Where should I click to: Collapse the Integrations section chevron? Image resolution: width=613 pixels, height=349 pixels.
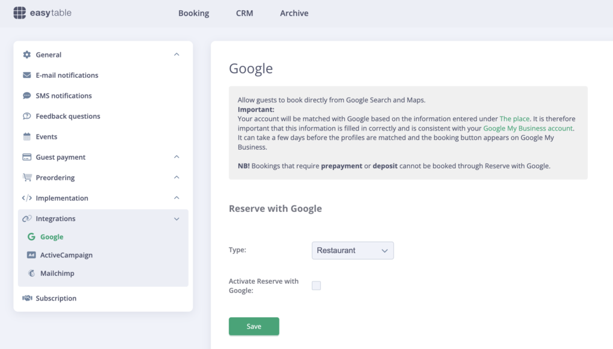[177, 218]
